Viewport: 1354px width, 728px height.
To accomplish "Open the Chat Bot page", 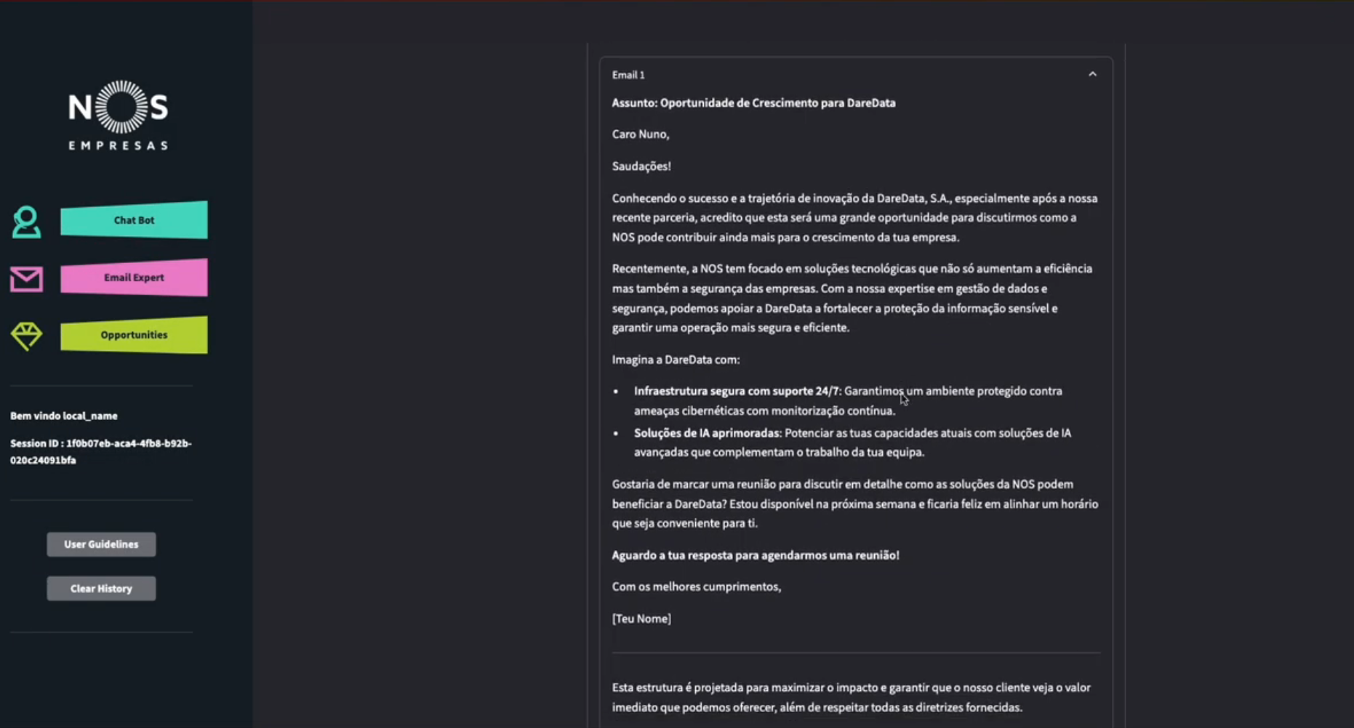I will point(134,220).
